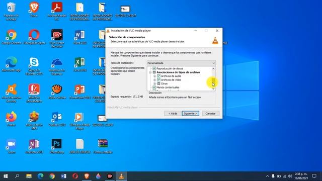Select the Music Search MP3 desktop icon

[34, 121]
